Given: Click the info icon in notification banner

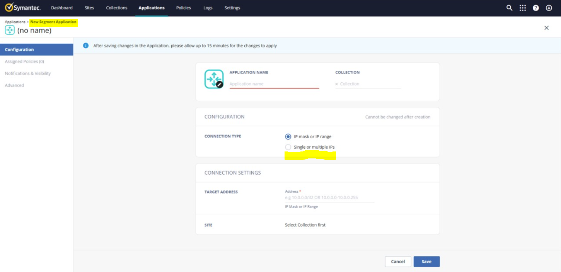Looking at the screenshot, I should pos(86,46).
